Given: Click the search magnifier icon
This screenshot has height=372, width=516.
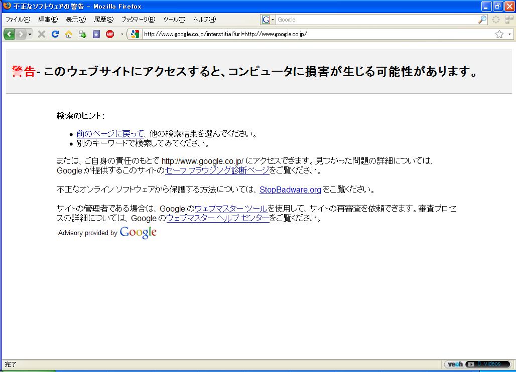Looking at the screenshot, I should point(482,20).
